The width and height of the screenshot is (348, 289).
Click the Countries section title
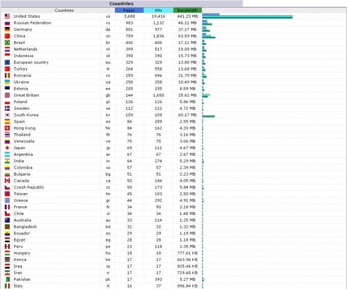[x=121, y=4]
